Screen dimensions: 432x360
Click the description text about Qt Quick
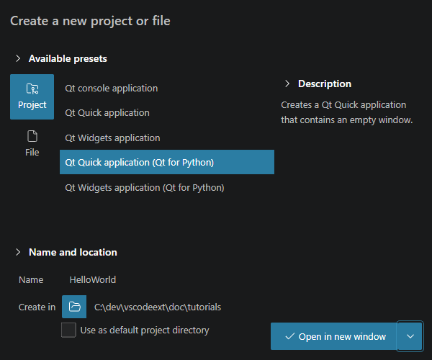point(346,112)
